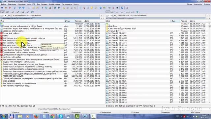
Task: Click F4 Правка button
Action: click(x=45, y=112)
